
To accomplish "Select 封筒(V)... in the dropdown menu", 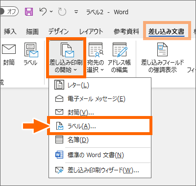I will (x=100, y=112).
